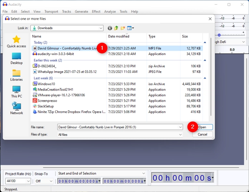
Task: Open Quick access in the sidebar
Action: coord(17,42)
